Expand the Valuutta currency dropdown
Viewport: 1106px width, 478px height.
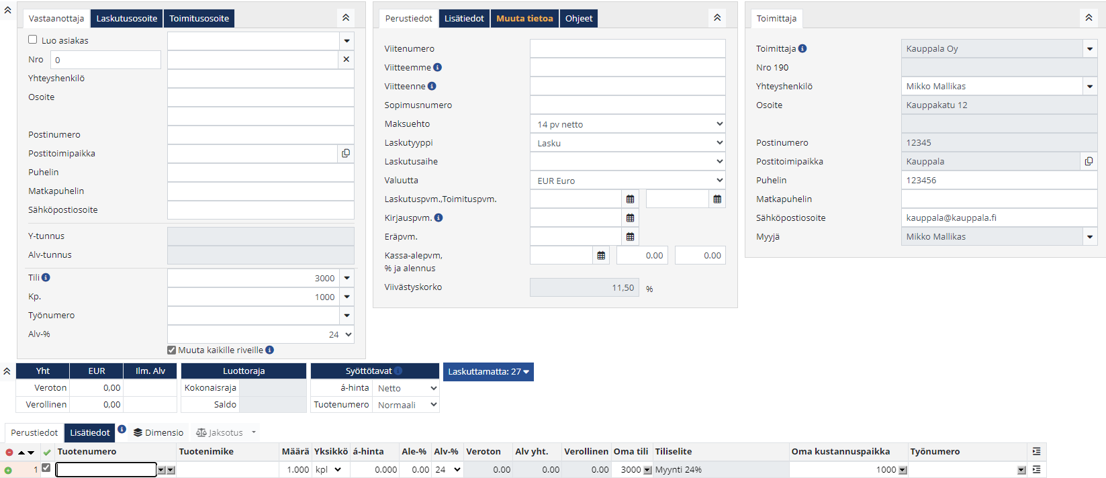627,181
